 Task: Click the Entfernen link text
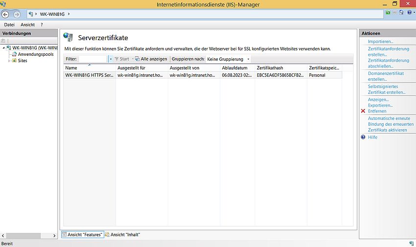click(377, 111)
